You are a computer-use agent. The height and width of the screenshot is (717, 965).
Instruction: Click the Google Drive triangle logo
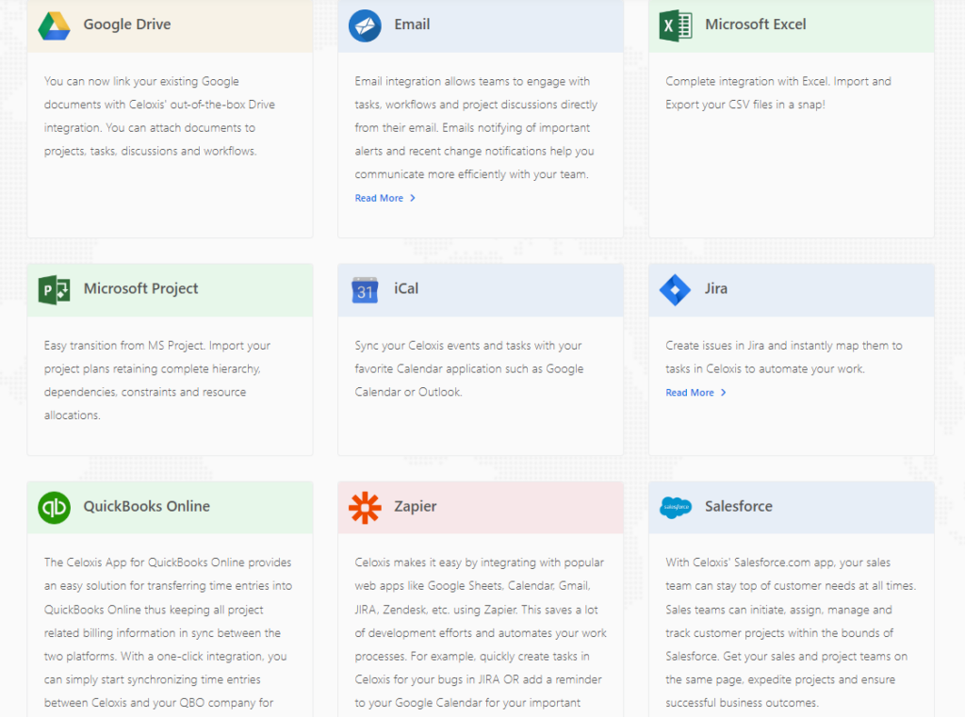coord(54,25)
